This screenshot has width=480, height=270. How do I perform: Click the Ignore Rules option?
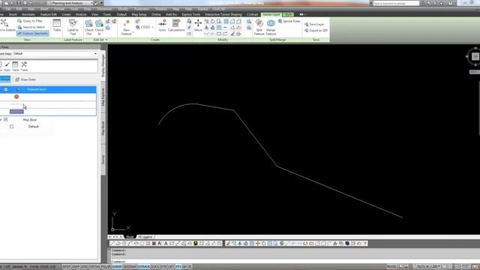(289, 21)
